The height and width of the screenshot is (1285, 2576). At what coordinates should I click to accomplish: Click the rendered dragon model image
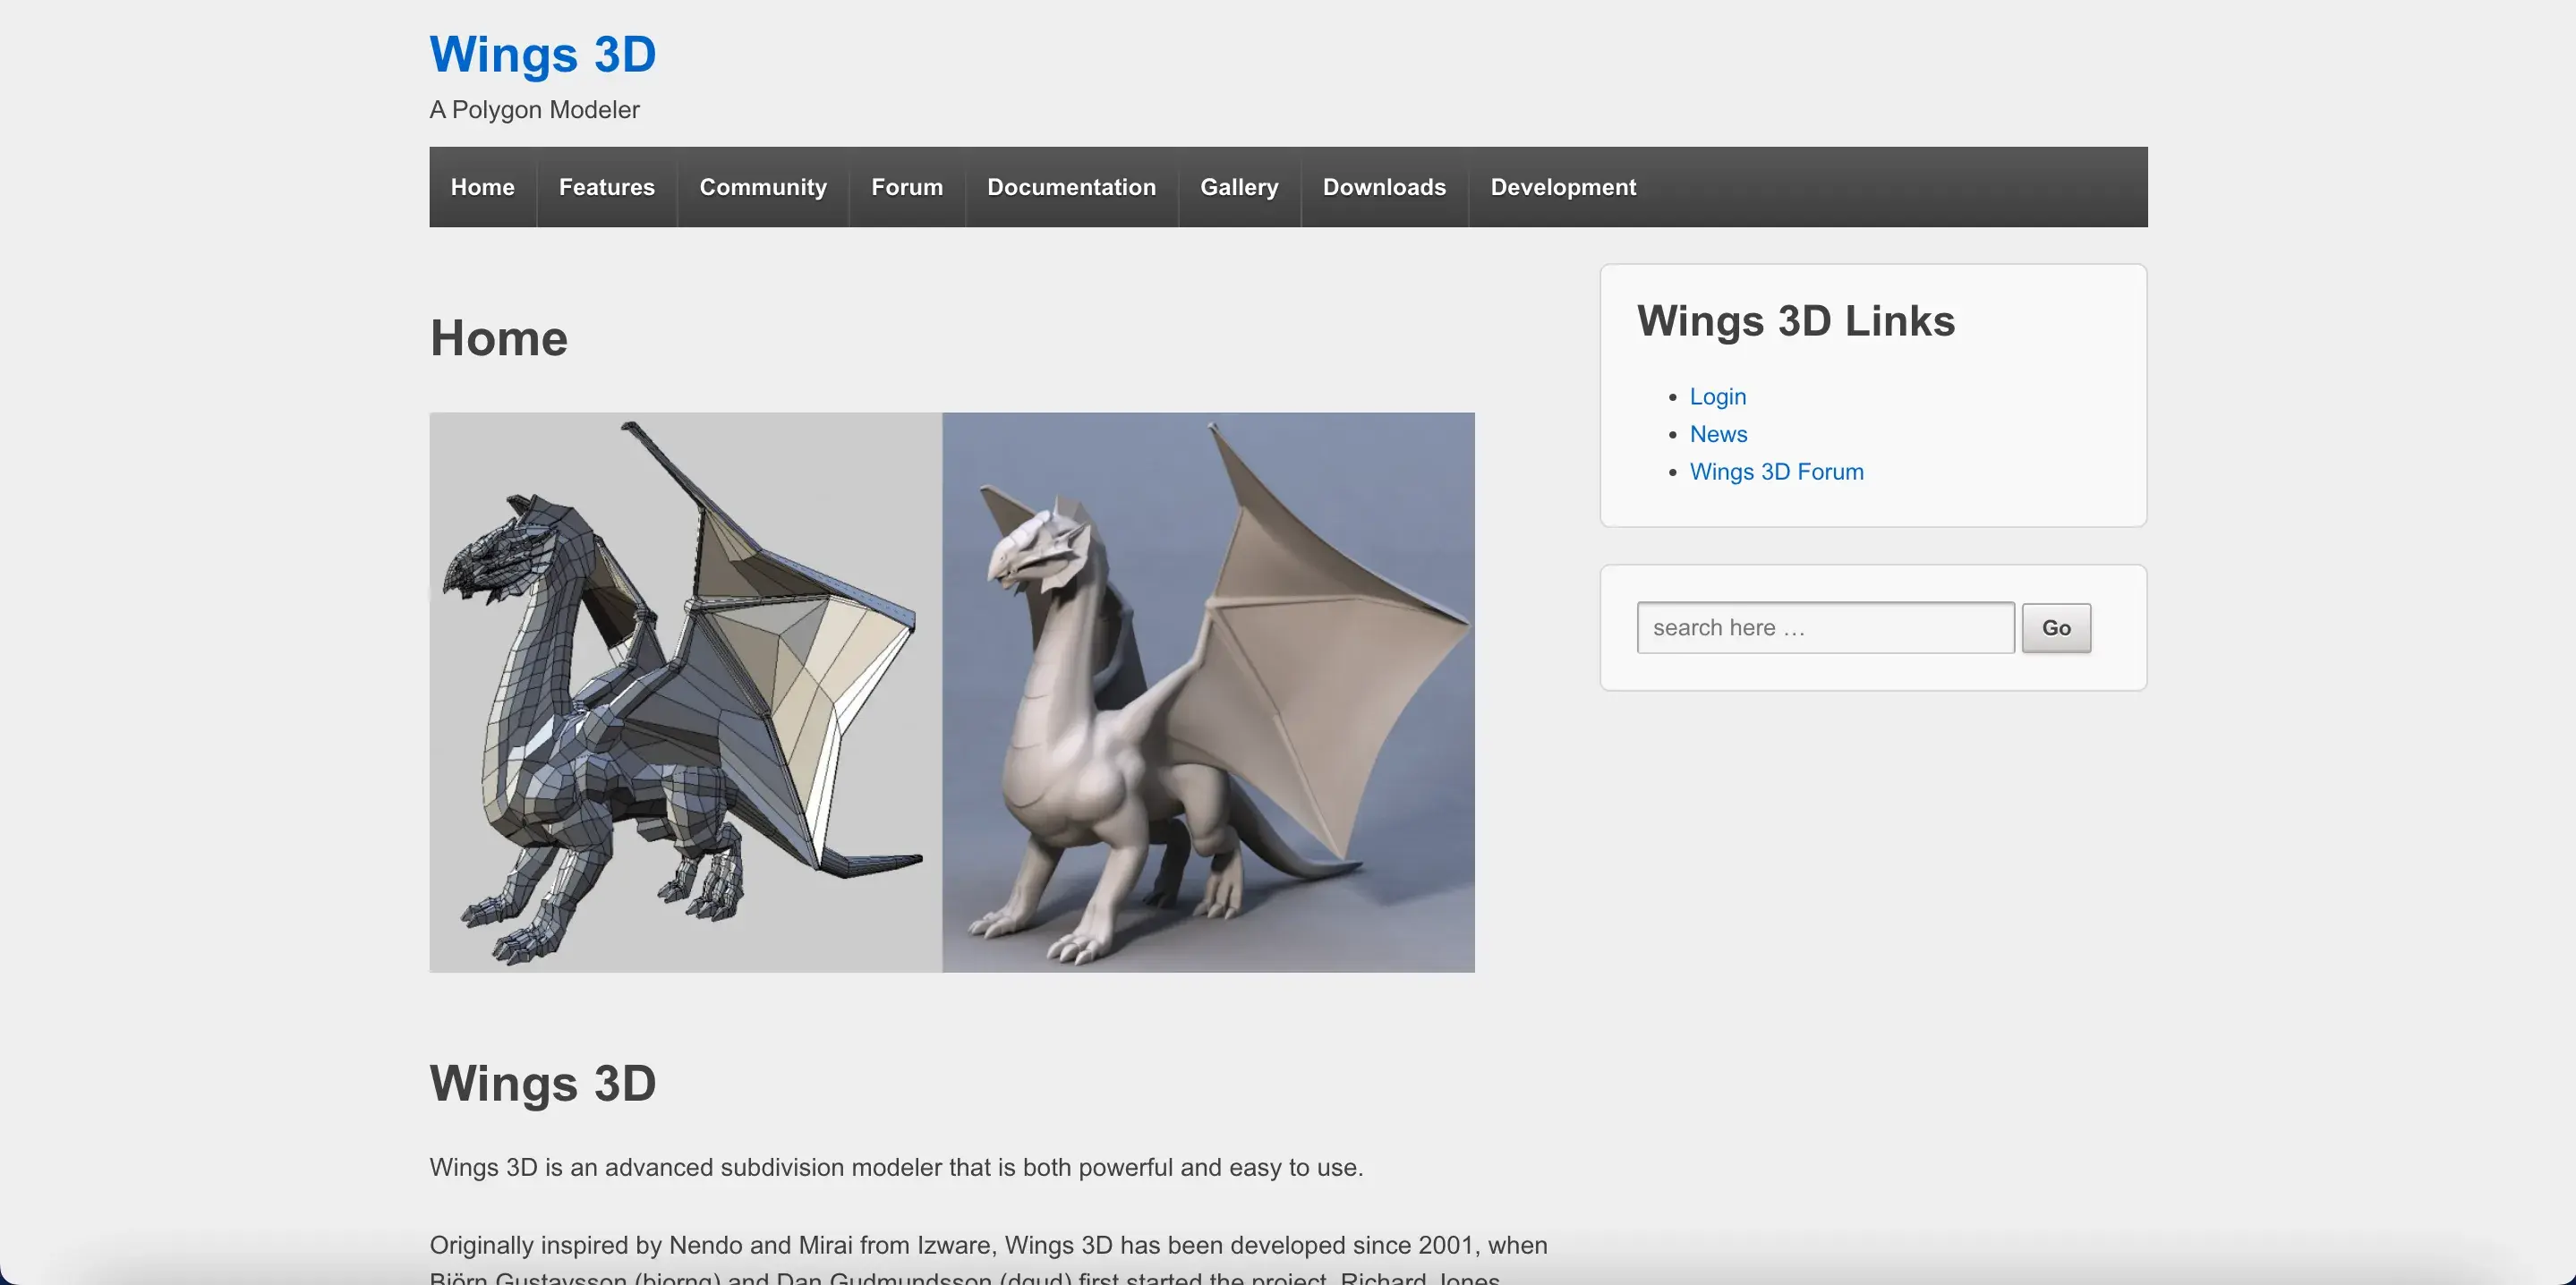click(1208, 690)
